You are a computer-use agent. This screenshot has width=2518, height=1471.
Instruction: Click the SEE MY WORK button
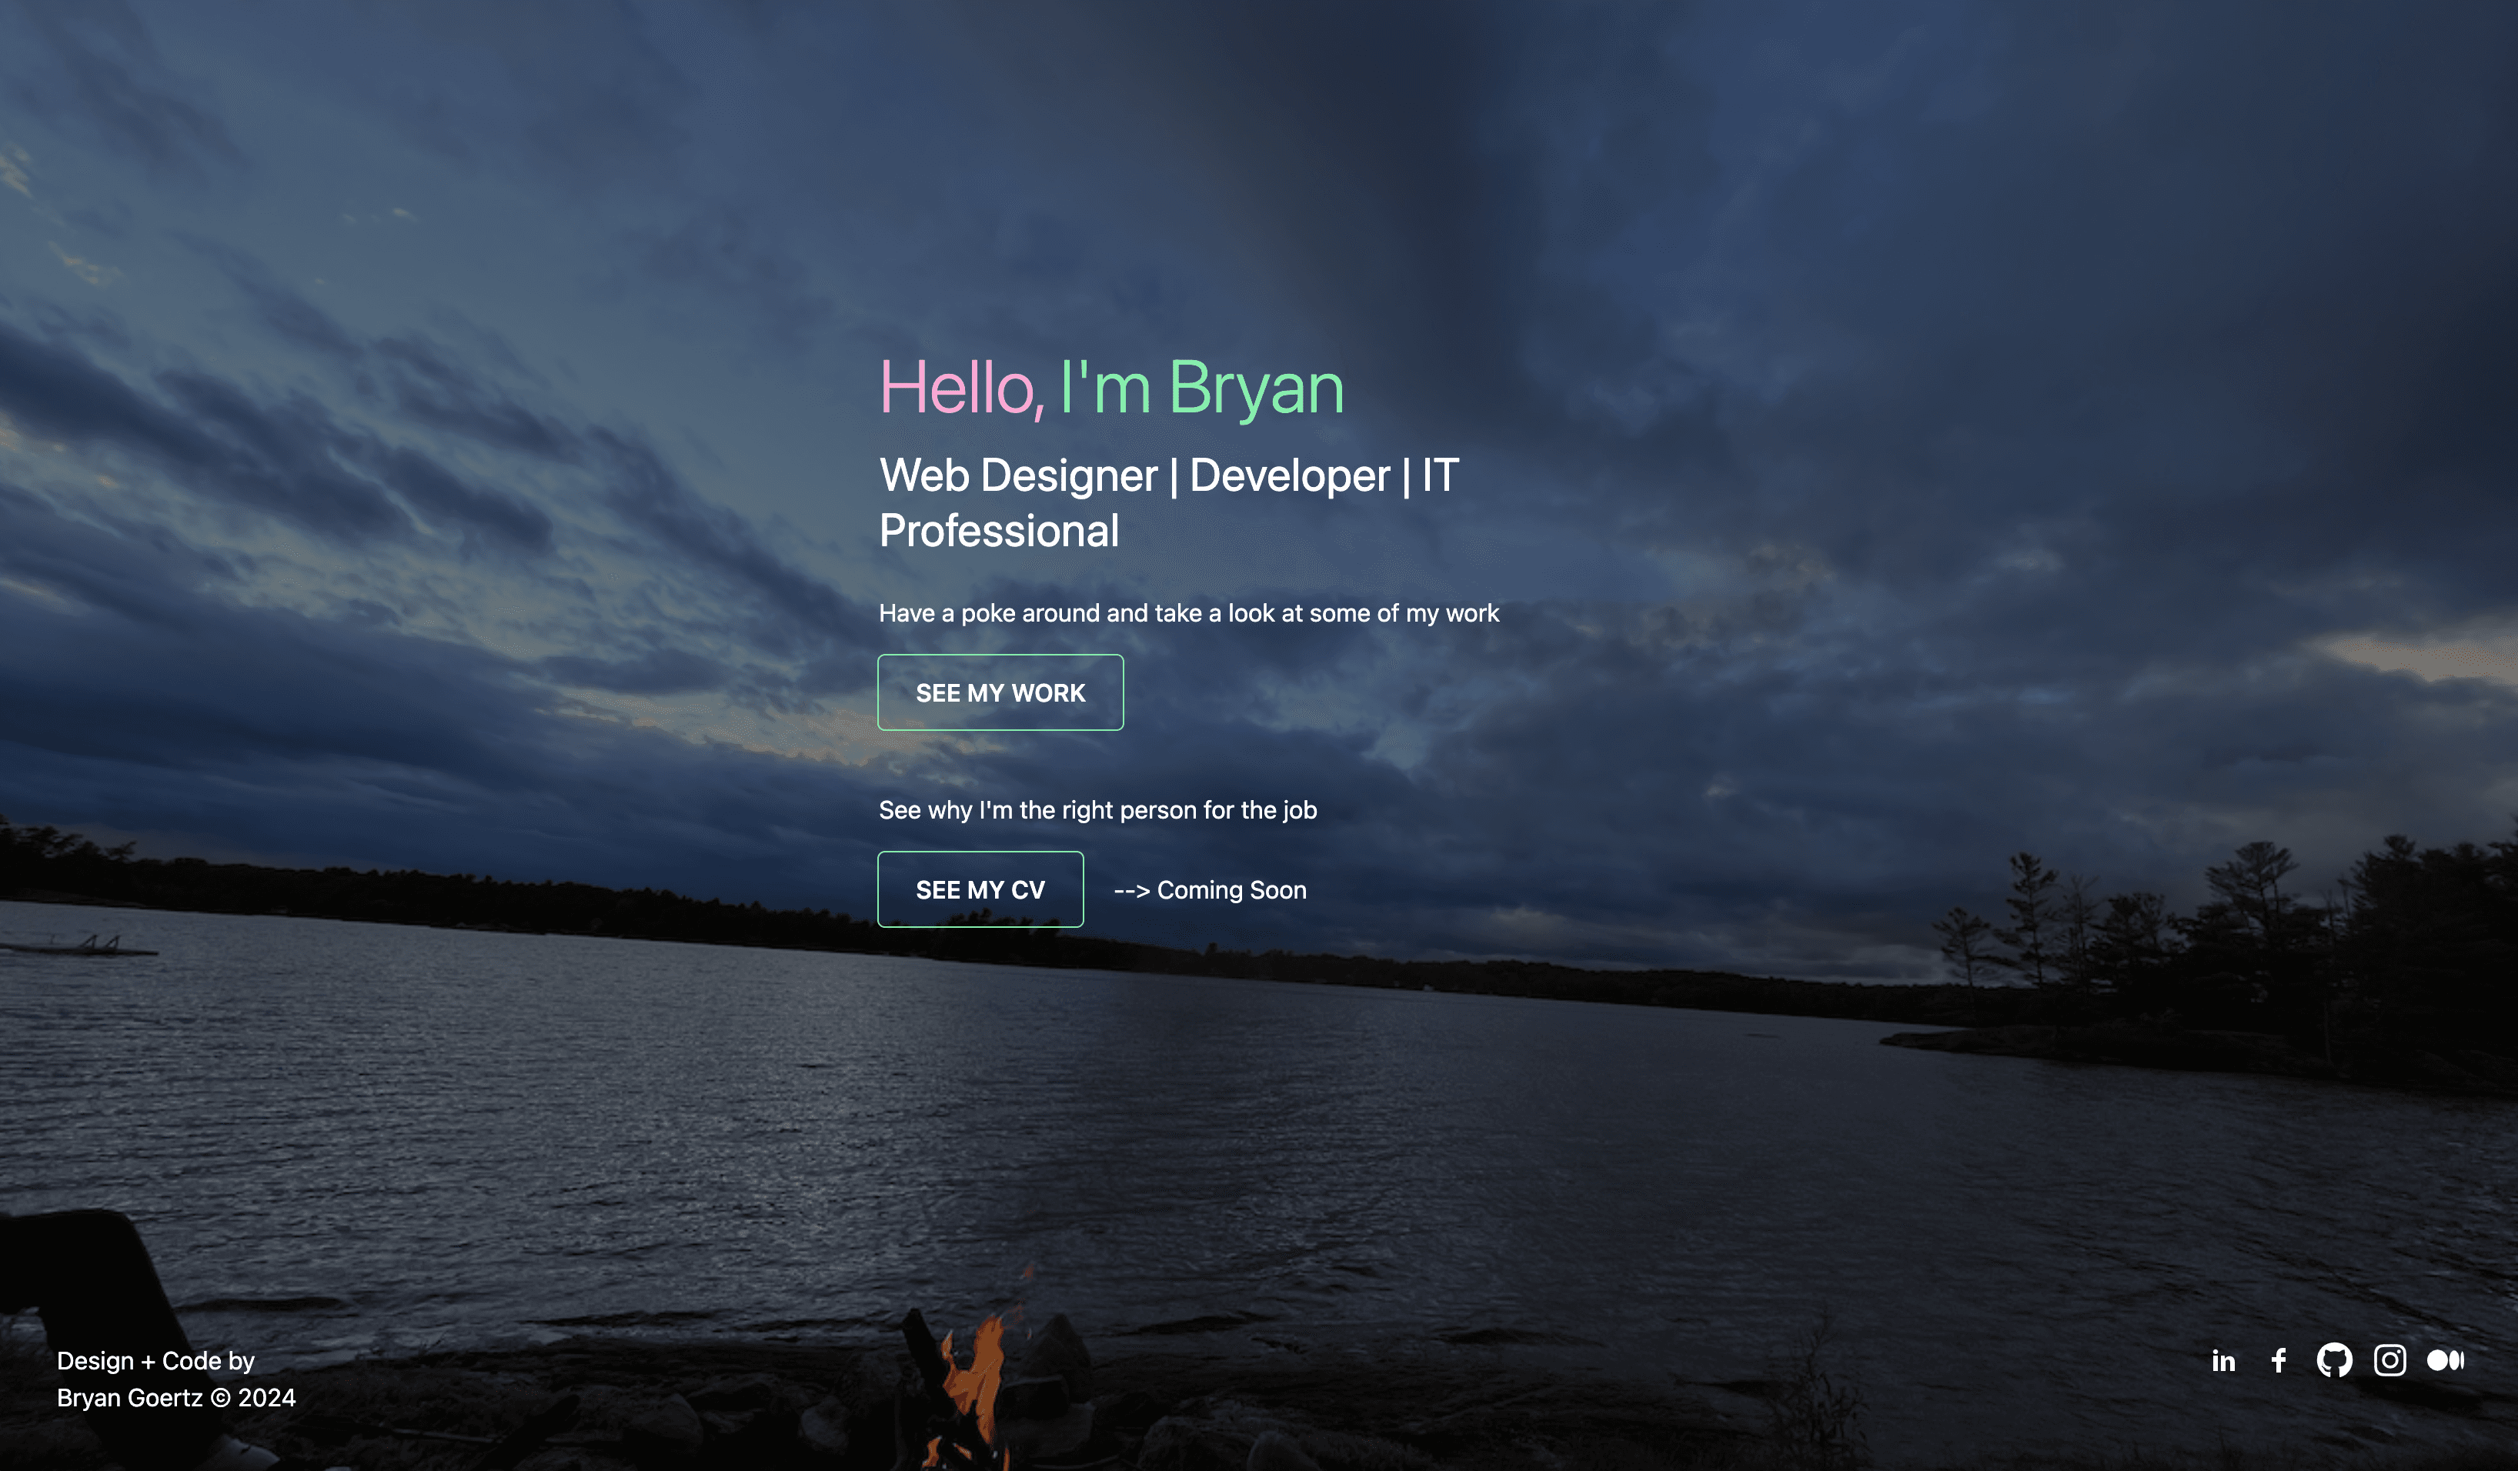click(1000, 692)
